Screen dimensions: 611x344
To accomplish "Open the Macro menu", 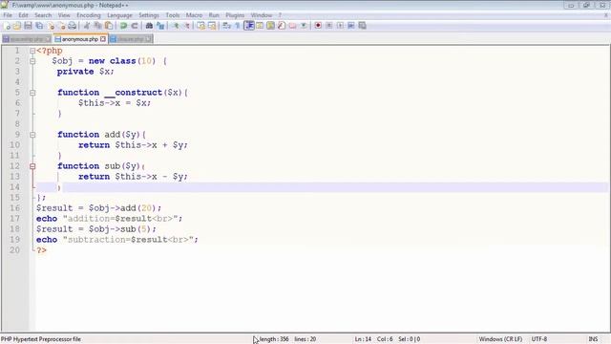I will (x=194, y=15).
